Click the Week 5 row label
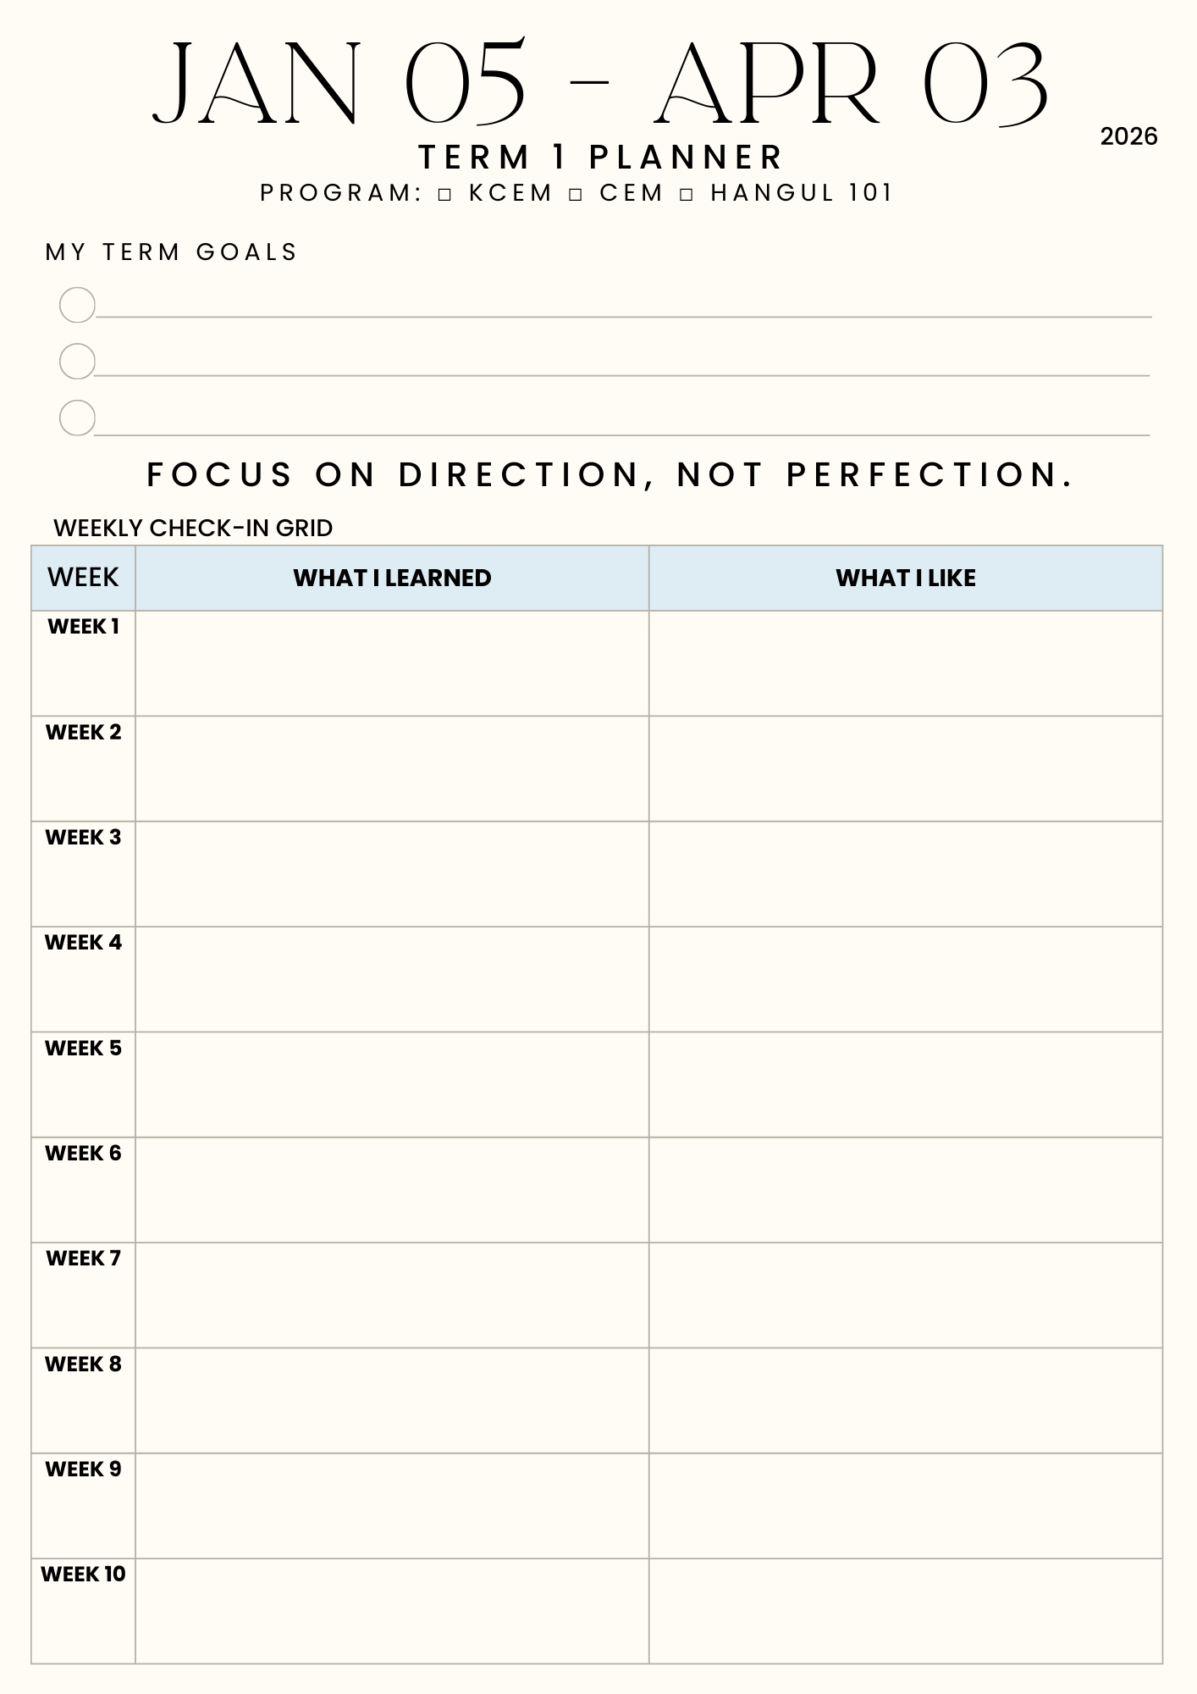Image resolution: width=1197 pixels, height=1694 pixels. point(83,1049)
